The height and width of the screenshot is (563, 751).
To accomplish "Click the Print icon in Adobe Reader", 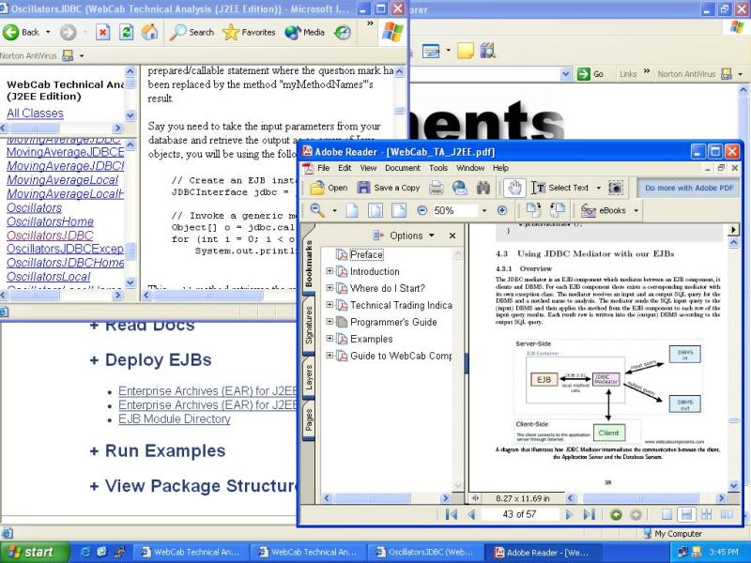I will [436, 188].
